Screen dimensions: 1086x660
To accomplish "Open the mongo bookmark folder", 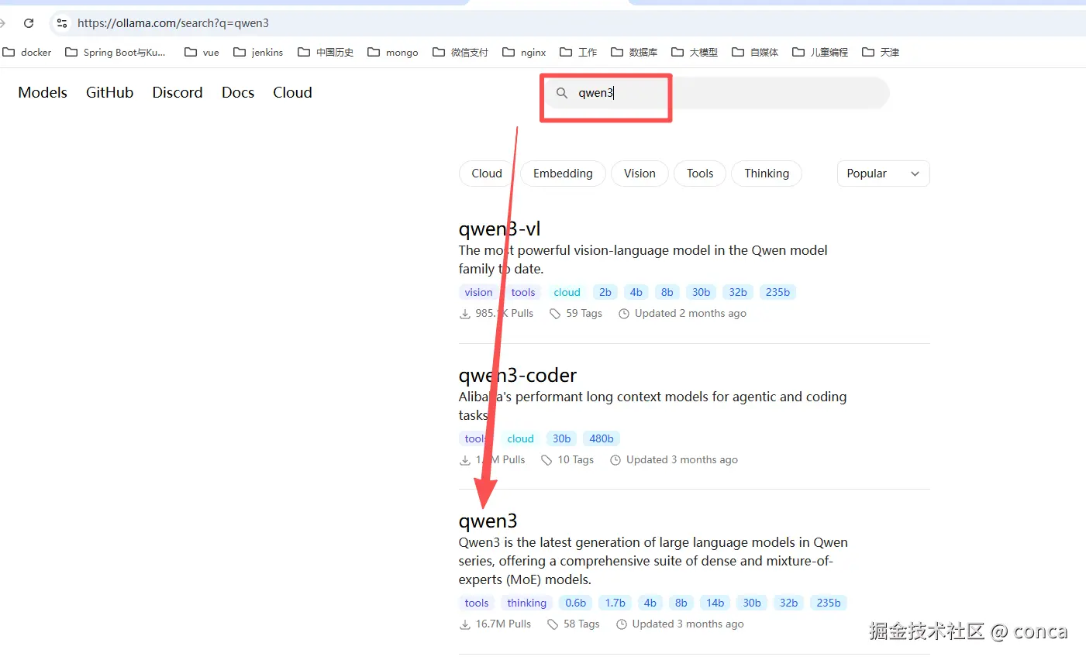I will point(393,52).
